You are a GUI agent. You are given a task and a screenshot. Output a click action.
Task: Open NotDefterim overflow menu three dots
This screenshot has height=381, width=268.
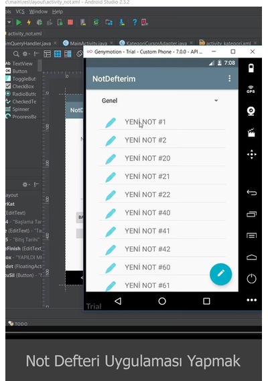pyautogui.click(x=229, y=78)
